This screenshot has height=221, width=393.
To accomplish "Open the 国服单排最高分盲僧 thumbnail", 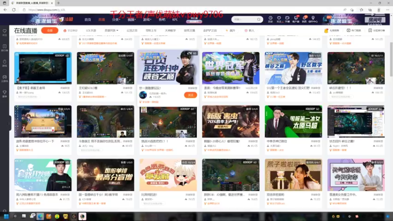I will point(105,175).
